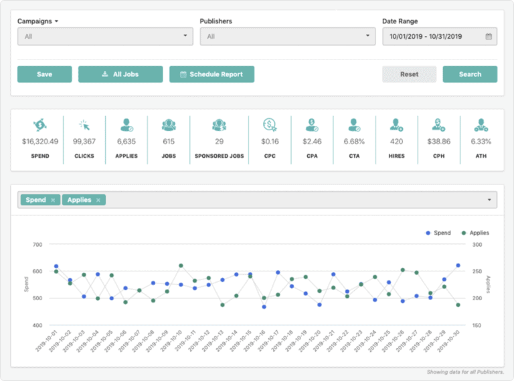514x381 pixels.
Task: Remove the Applies tag from metrics
Action: 98,200
